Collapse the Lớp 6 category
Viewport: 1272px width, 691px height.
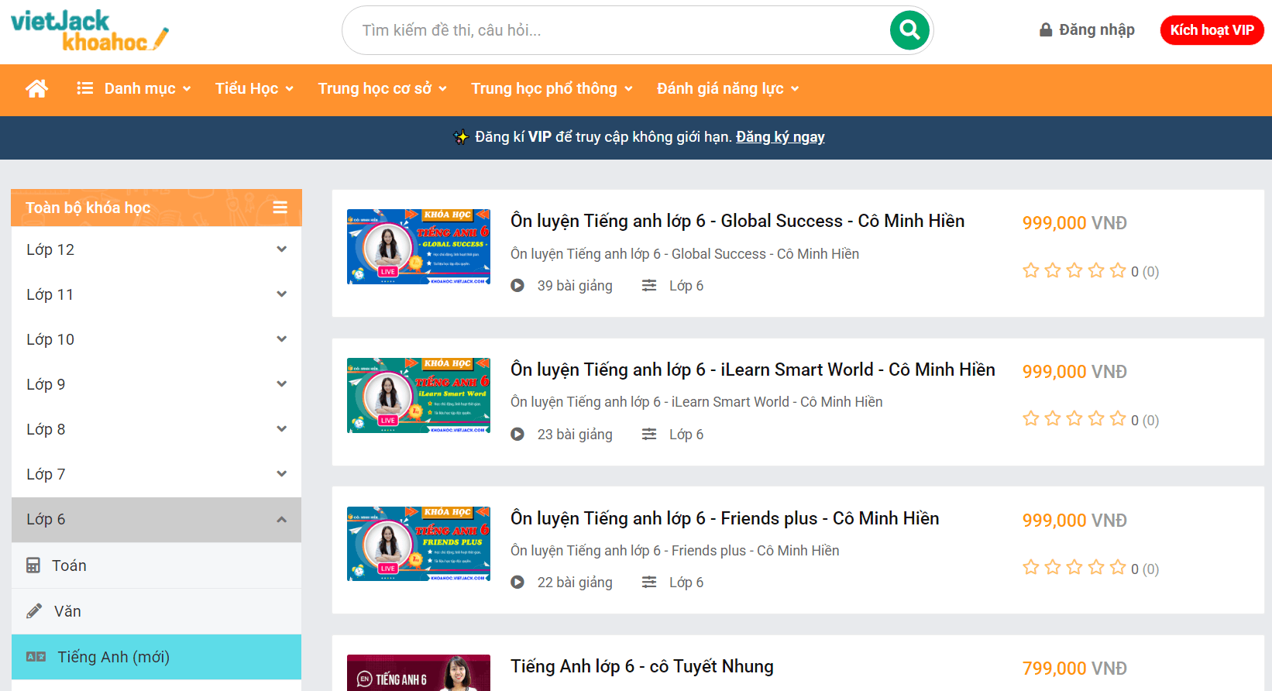(156, 519)
